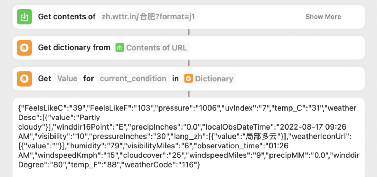Click the zh.wttr.in URL field
Screen dimensions: 377x177
point(148,16)
